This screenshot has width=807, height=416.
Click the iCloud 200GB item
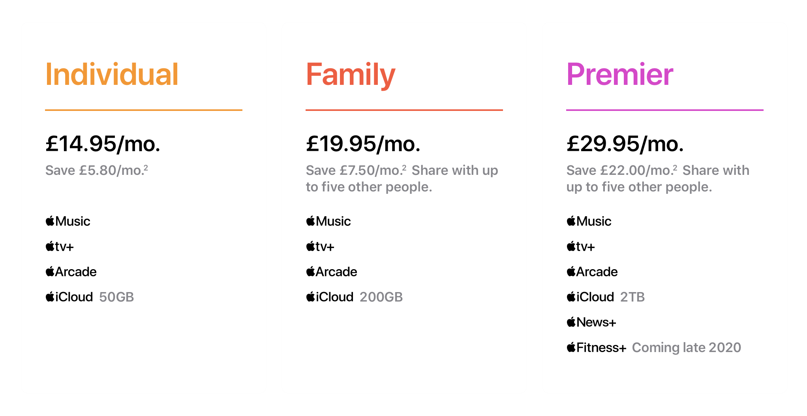pos(355,297)
